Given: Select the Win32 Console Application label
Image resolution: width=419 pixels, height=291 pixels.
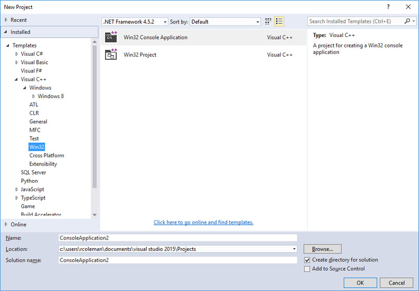Looking at the screenshot, I should click(156, 37).
